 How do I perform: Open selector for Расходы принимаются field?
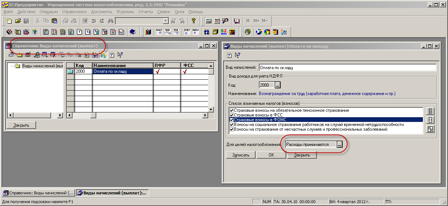pyautogui.click(x=339, y=144)
